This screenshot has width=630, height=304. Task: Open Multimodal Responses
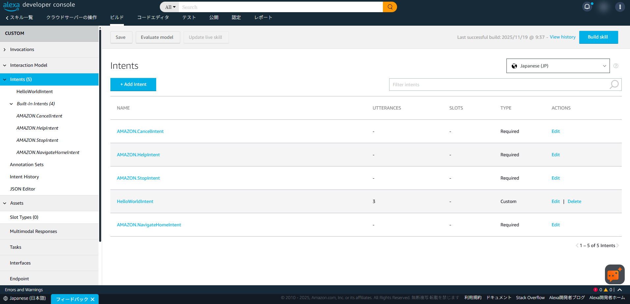click(33, 231)
